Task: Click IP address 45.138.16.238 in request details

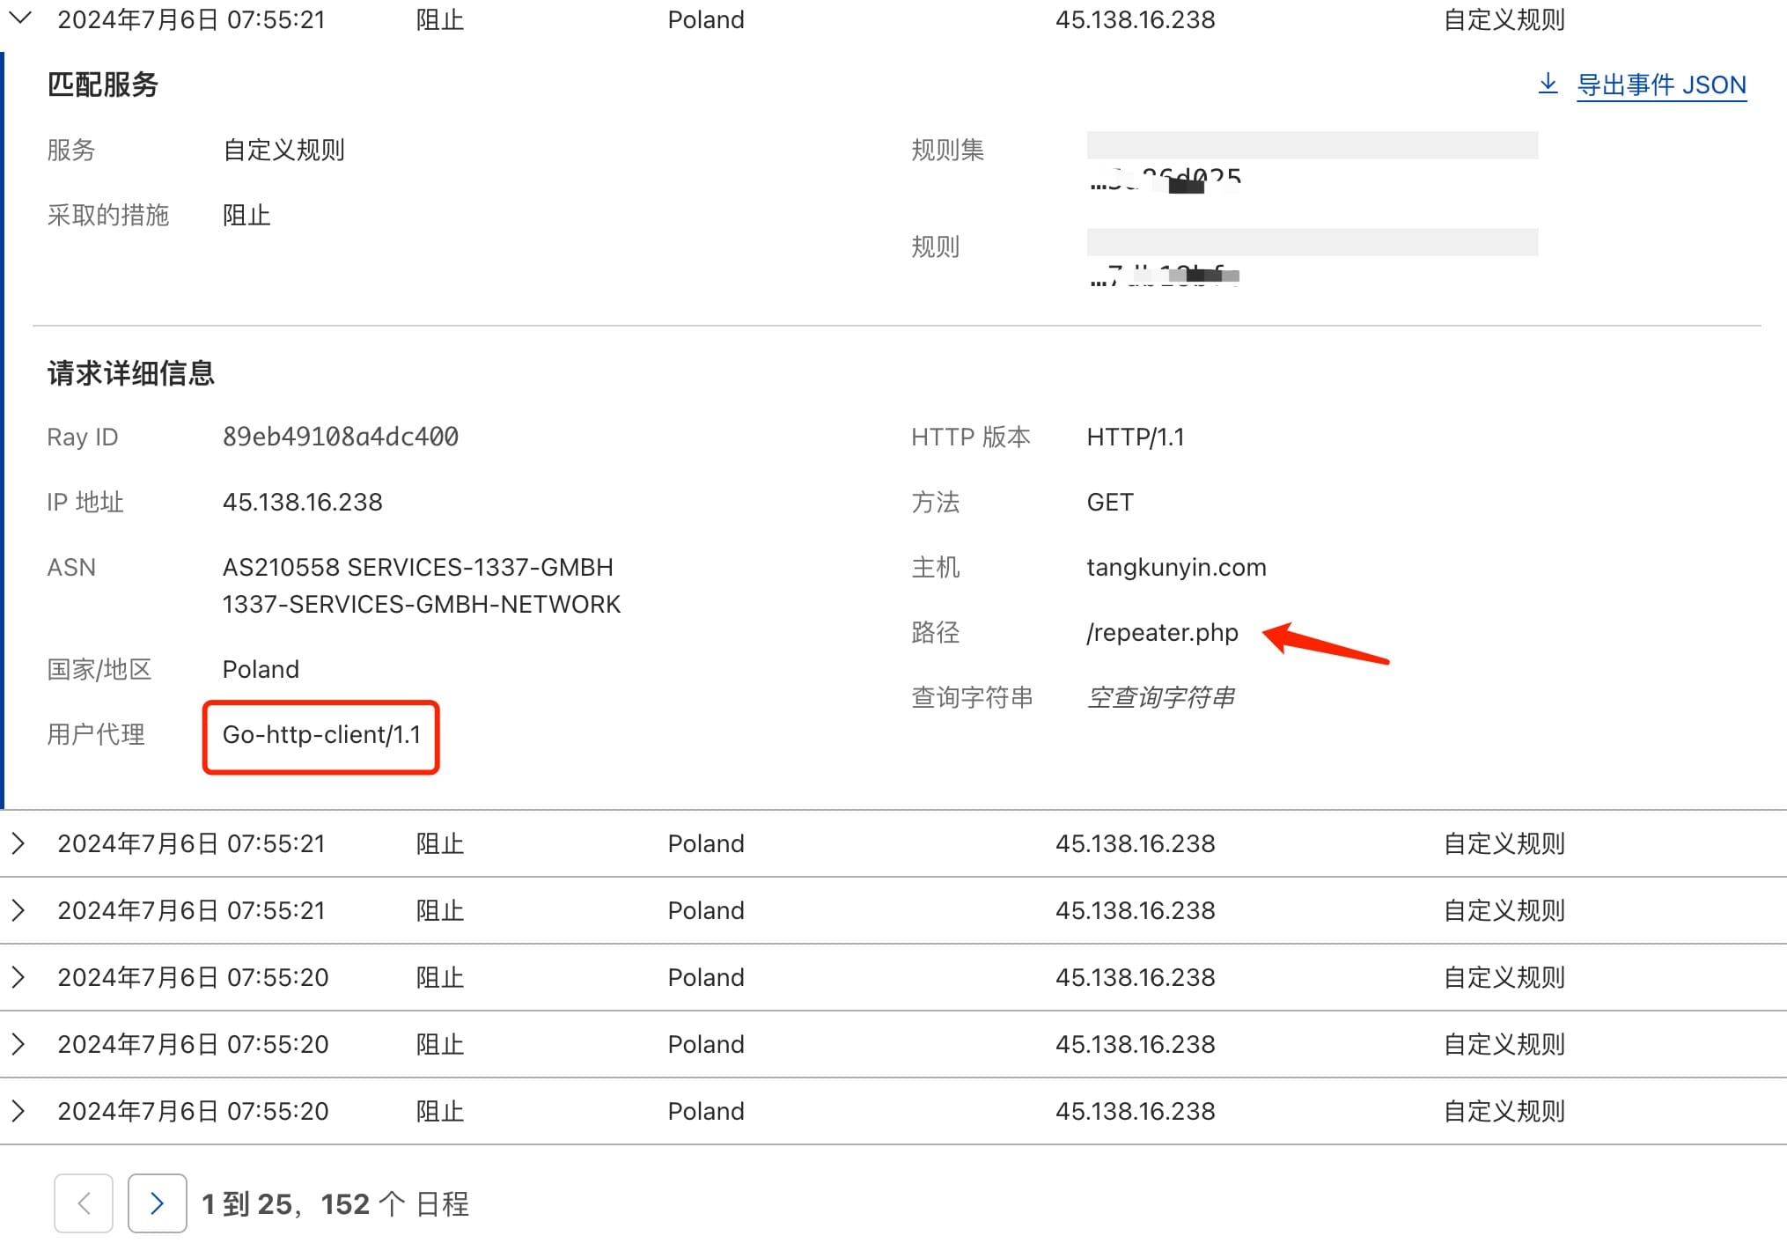Action: (x=302, y=502)
